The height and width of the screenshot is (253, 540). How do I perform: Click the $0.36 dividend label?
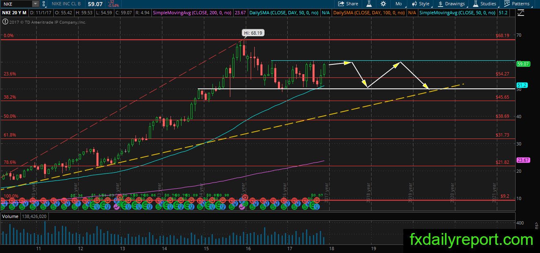(x=76, y=195)
